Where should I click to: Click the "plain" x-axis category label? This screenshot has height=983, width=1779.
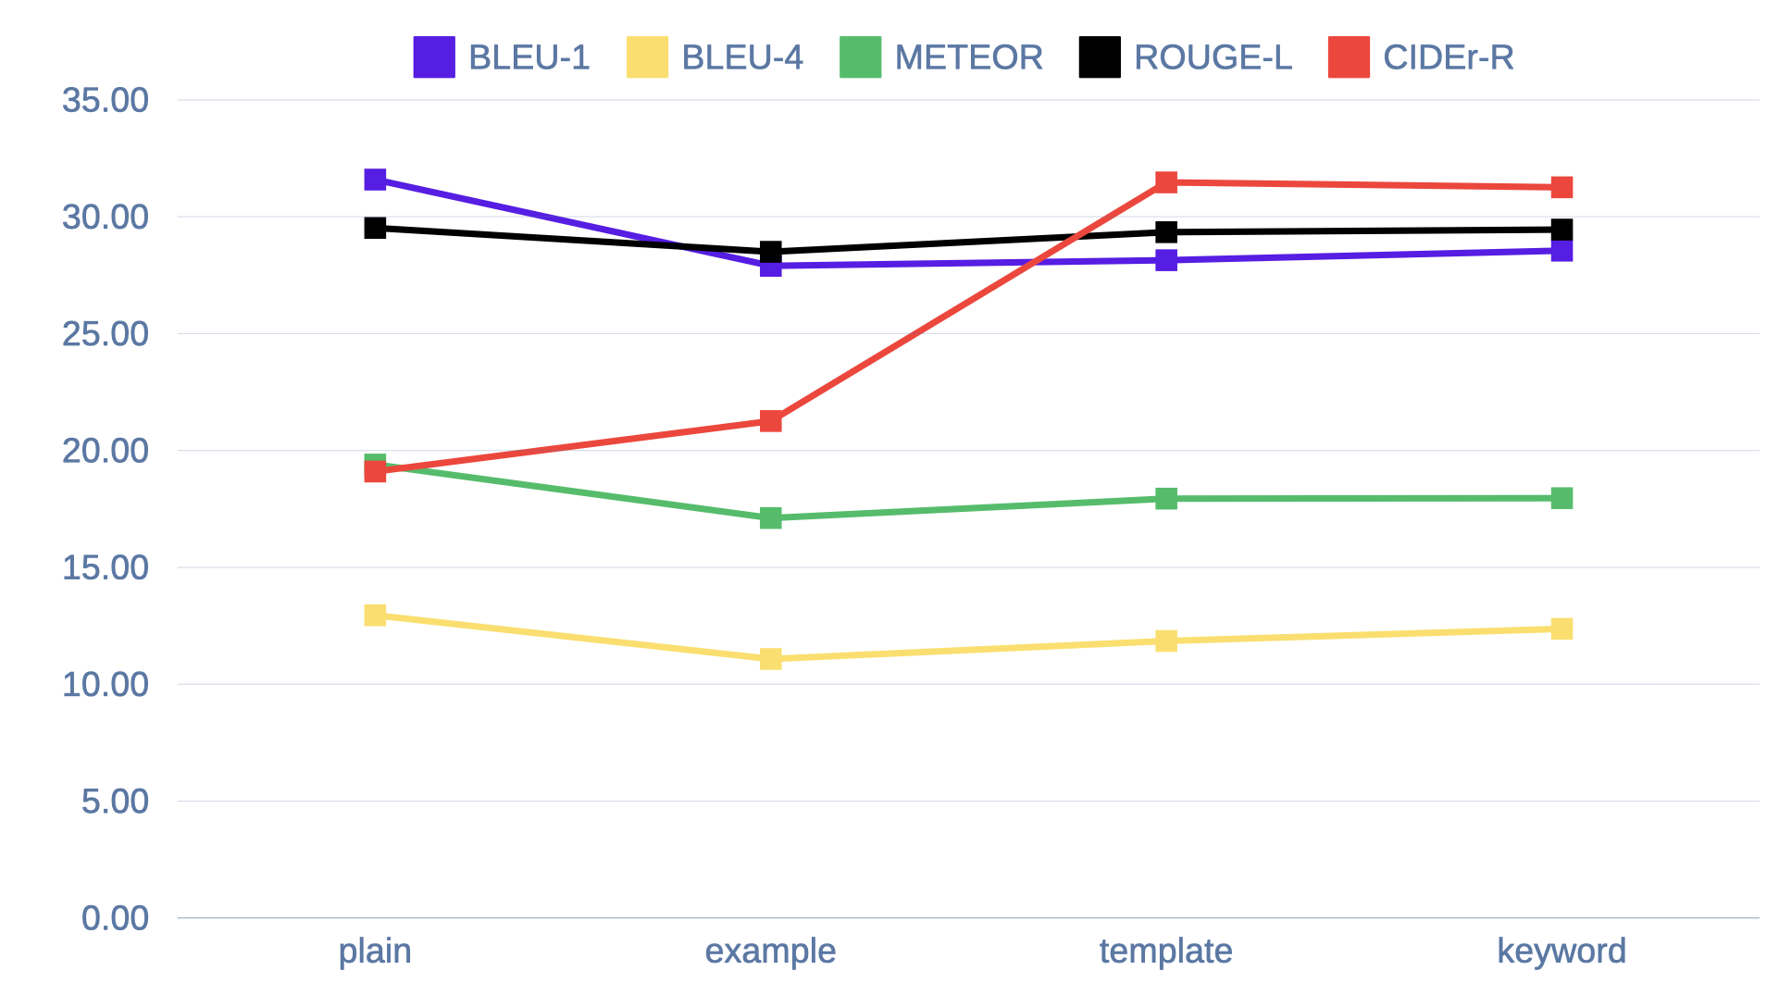pos(375,952)
